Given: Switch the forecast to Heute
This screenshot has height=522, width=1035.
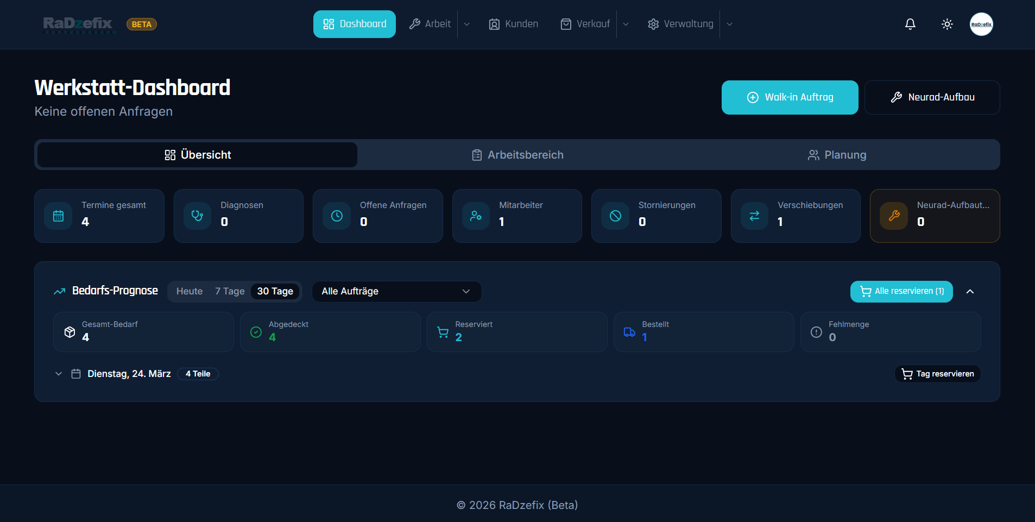Looking at the screenshot, I should click(189, 291).
